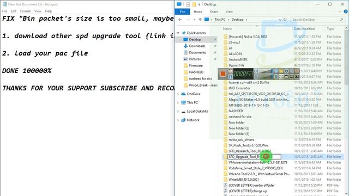Select (COVER LETTER)charge up PDF
The width and height of the screenshot is (349, 196).
(248, 191)
